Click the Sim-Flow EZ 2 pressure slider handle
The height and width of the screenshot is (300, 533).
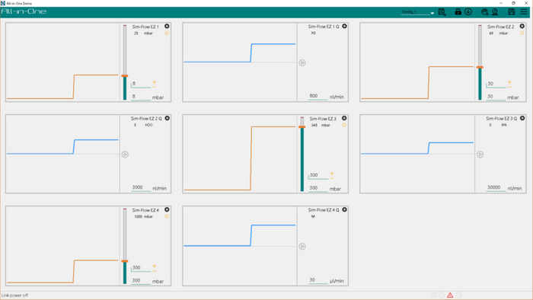click(480, 67)
